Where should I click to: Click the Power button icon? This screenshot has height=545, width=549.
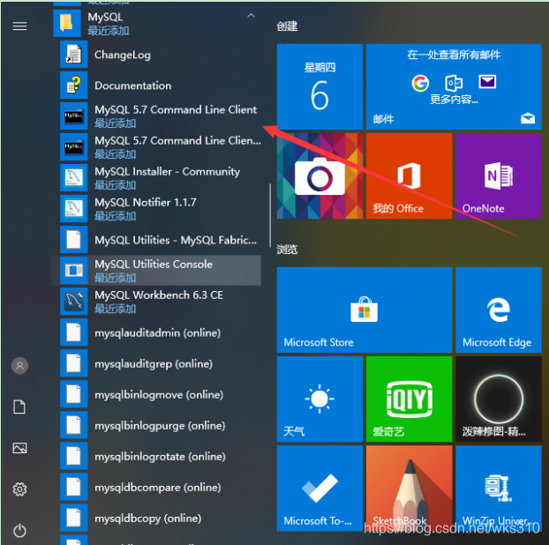tap(19, 531)
